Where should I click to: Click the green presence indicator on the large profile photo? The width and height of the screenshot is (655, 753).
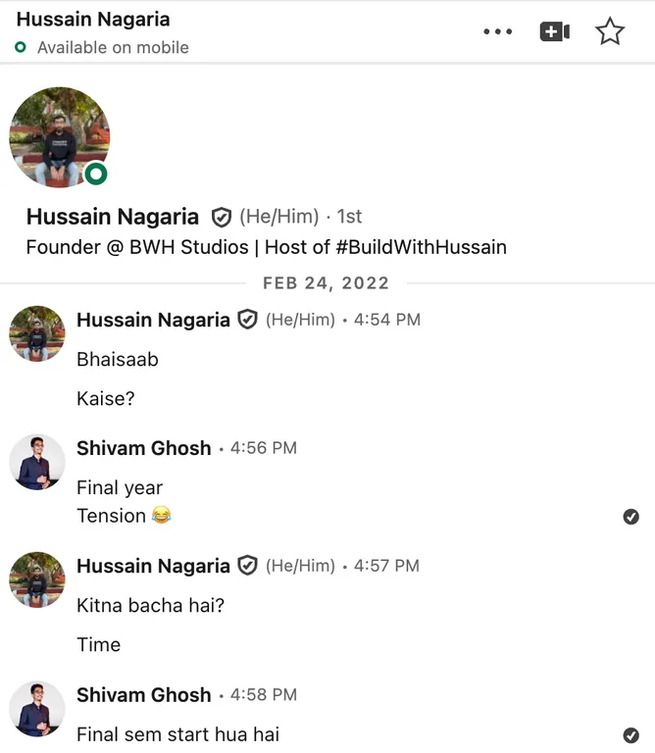click(x=96, y=174)
